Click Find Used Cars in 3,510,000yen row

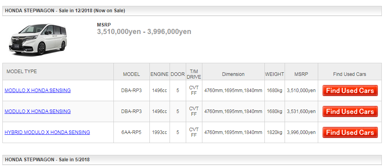coord(350,91)
